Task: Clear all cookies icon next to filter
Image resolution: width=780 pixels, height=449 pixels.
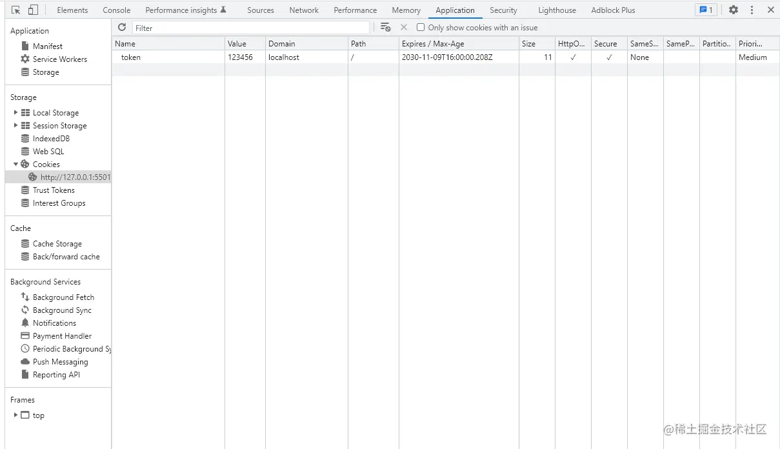Action: pyautogui.click(x=385, y=27)
